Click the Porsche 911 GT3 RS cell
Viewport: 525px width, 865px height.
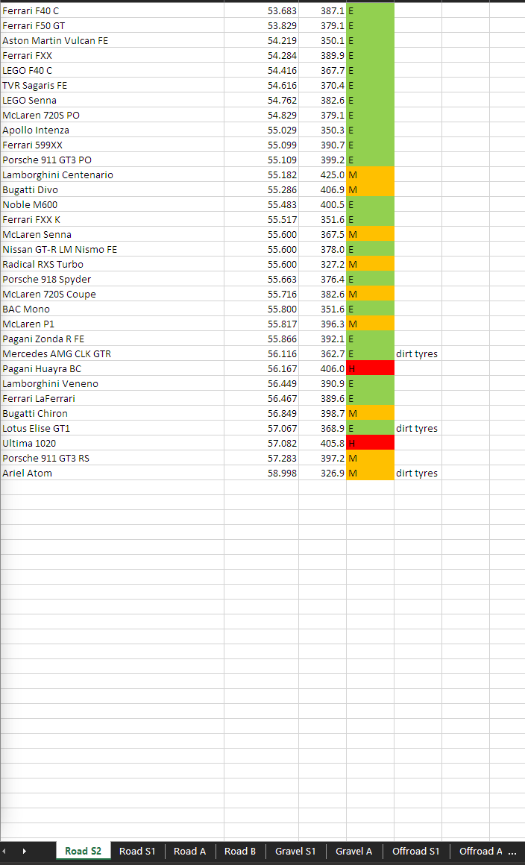(x=113, y=457)
